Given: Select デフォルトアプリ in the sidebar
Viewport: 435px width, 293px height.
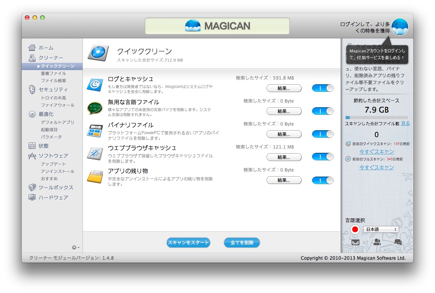Looking at the screenshot, I should 57,122.
